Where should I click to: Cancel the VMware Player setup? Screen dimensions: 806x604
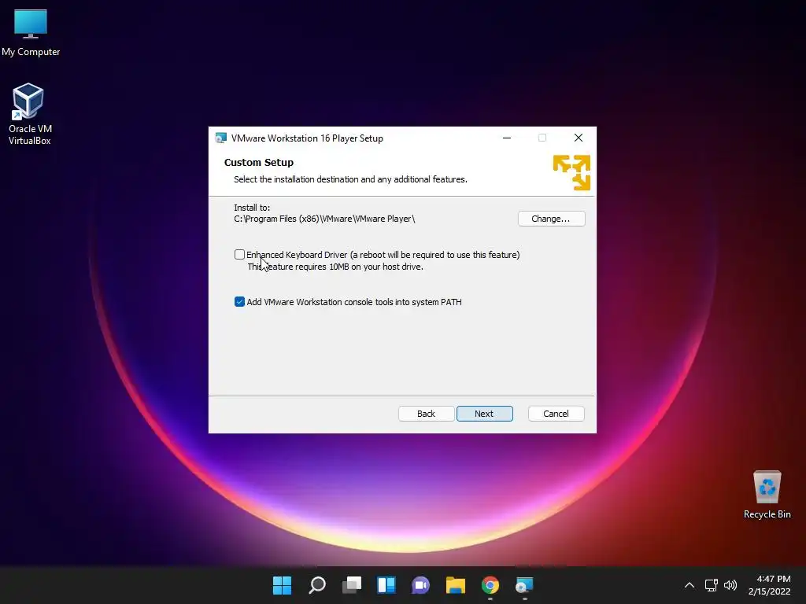pyautogui.click(x=556, y=414)
